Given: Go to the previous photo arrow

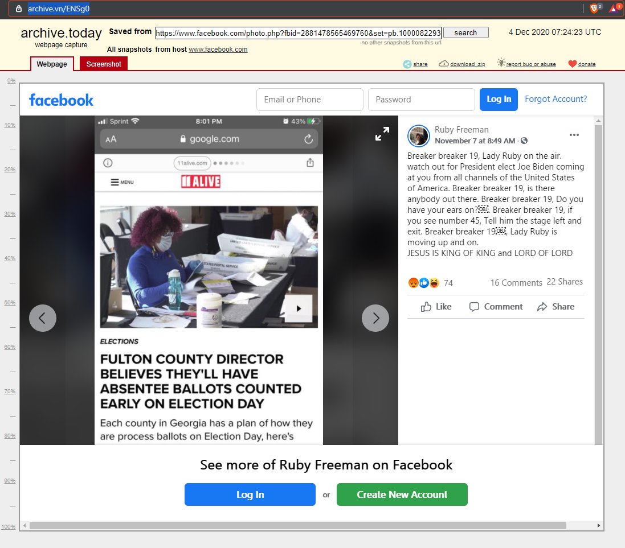Looking at the screenshot, I should pos(43,318).
